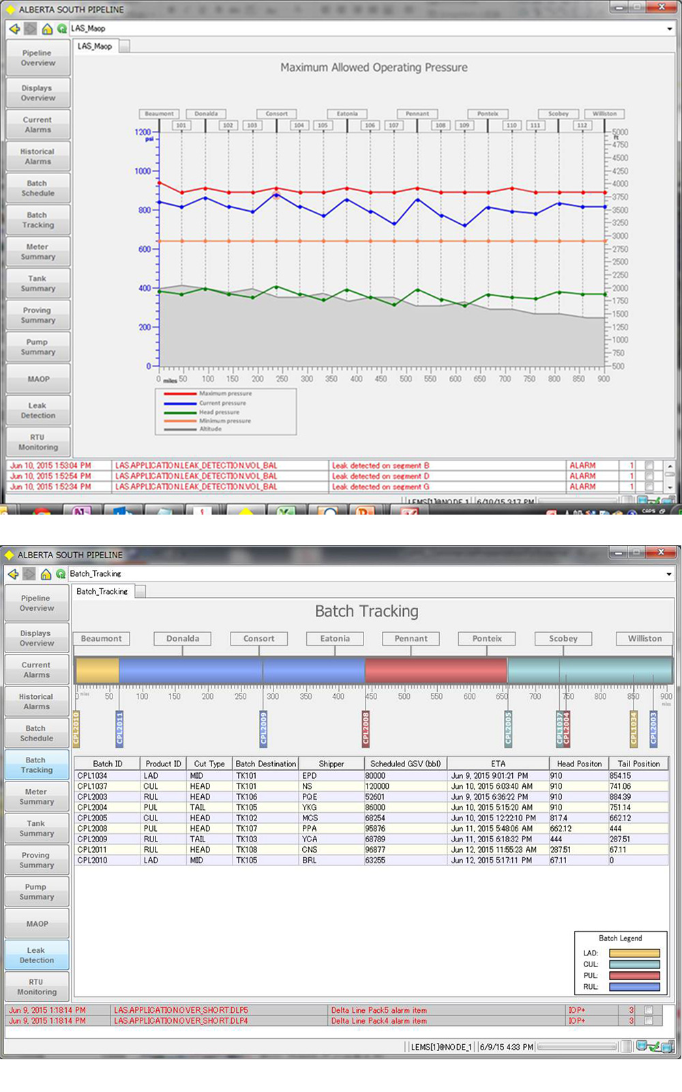682x1092 pixels.
Task: Click the home icon in the Batch_Tracking toolbar
Action: pos(45,574)
